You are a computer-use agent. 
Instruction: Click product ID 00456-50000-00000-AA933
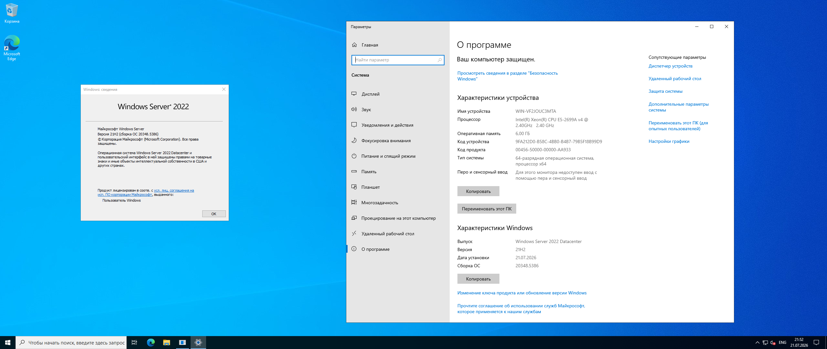click(x=543, y=150)
